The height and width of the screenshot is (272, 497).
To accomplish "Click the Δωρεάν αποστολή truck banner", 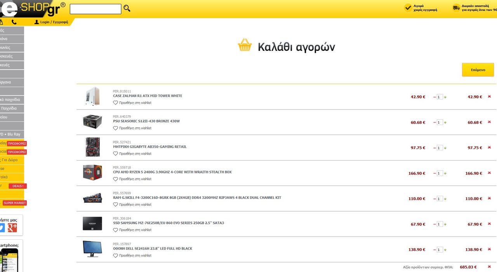I will [x=474, y=8].
